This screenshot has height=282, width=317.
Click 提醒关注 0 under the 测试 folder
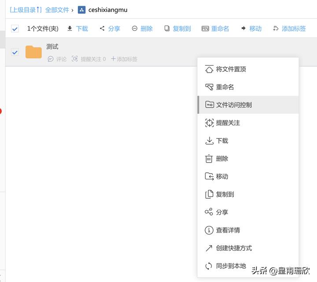(93, 59)
